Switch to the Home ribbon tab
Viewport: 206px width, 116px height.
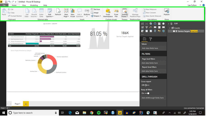pos(14,5)
